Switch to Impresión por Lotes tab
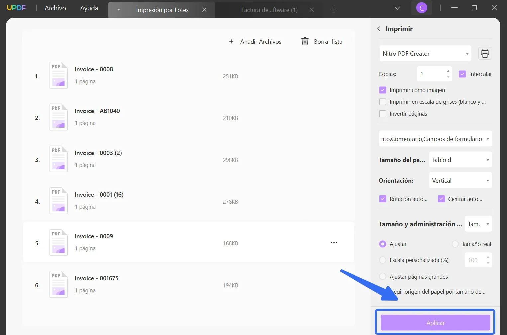The height and width of the screenshot is (335, 507). (162, 10)
